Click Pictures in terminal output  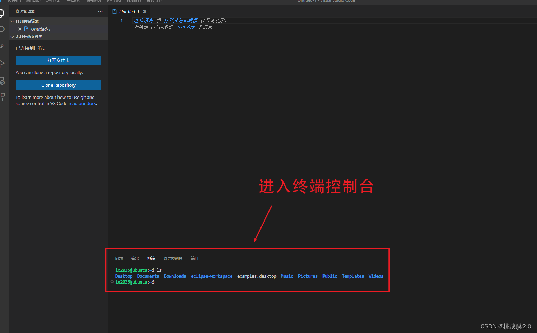coord(308,276)
